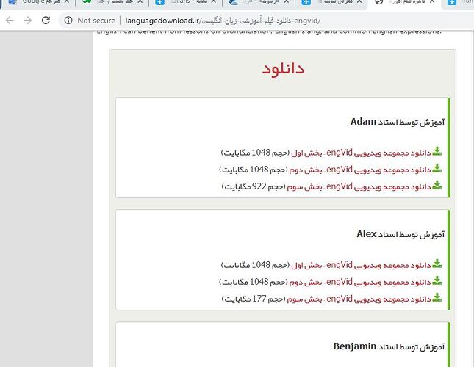The height and width of the screenshot is (367, 474).
Task: Close the فرزیونه tab
Action: coord(287,2)
